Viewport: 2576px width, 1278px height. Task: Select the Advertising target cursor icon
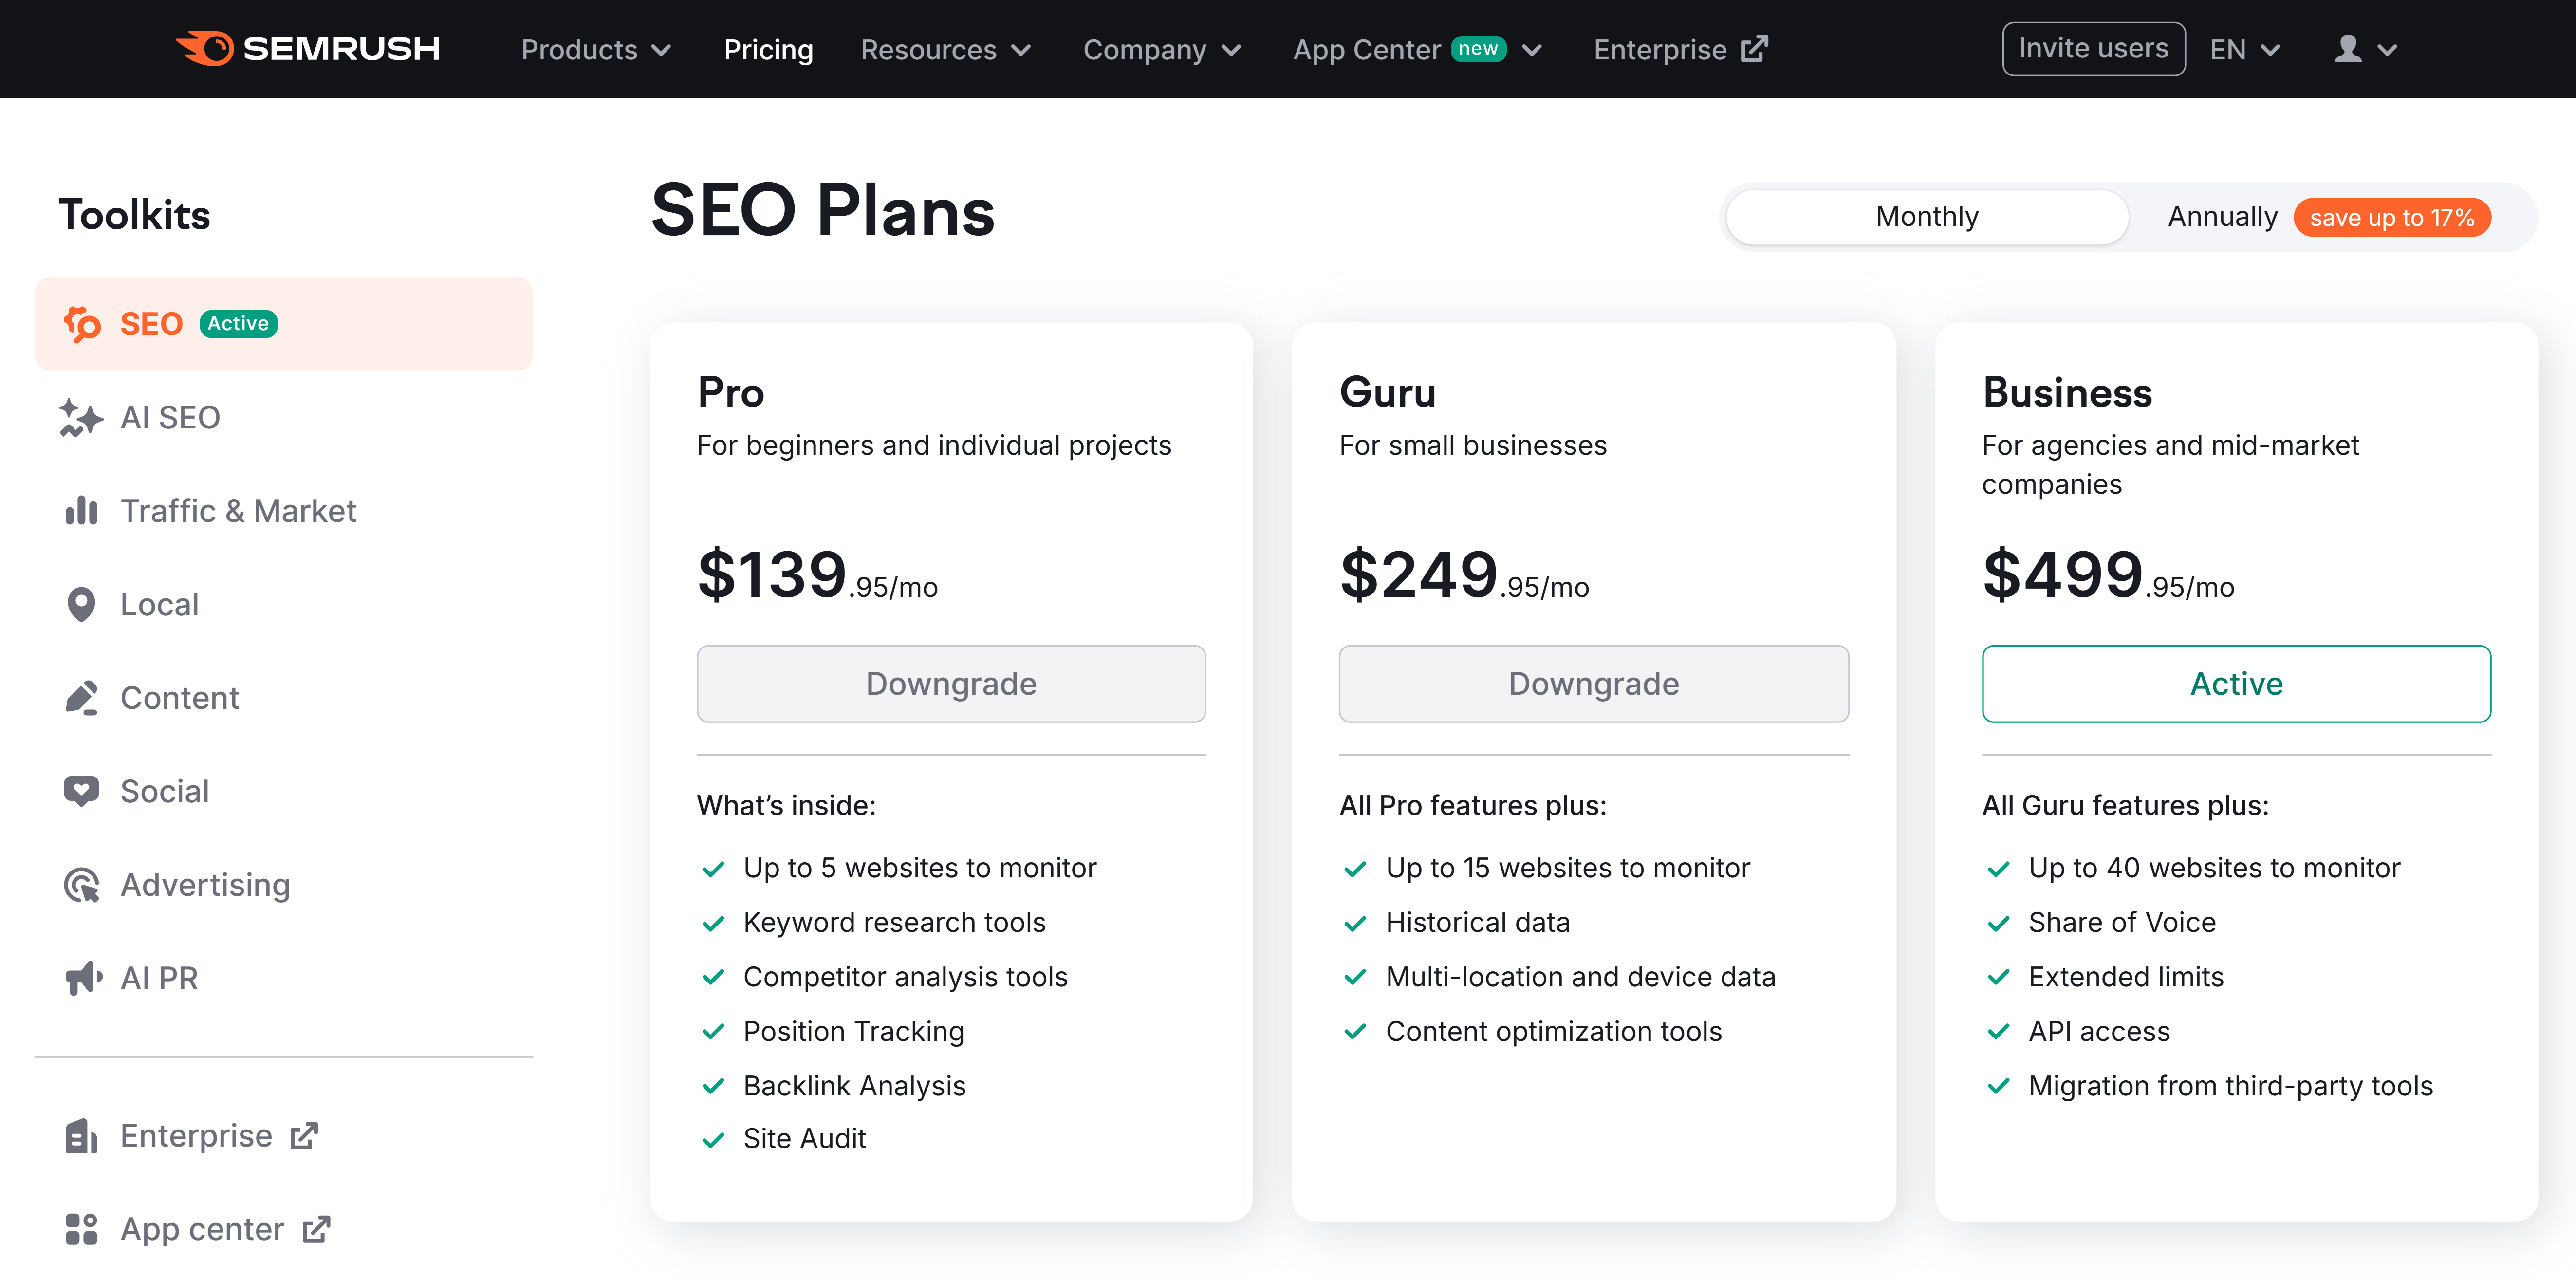click(80, 885)
